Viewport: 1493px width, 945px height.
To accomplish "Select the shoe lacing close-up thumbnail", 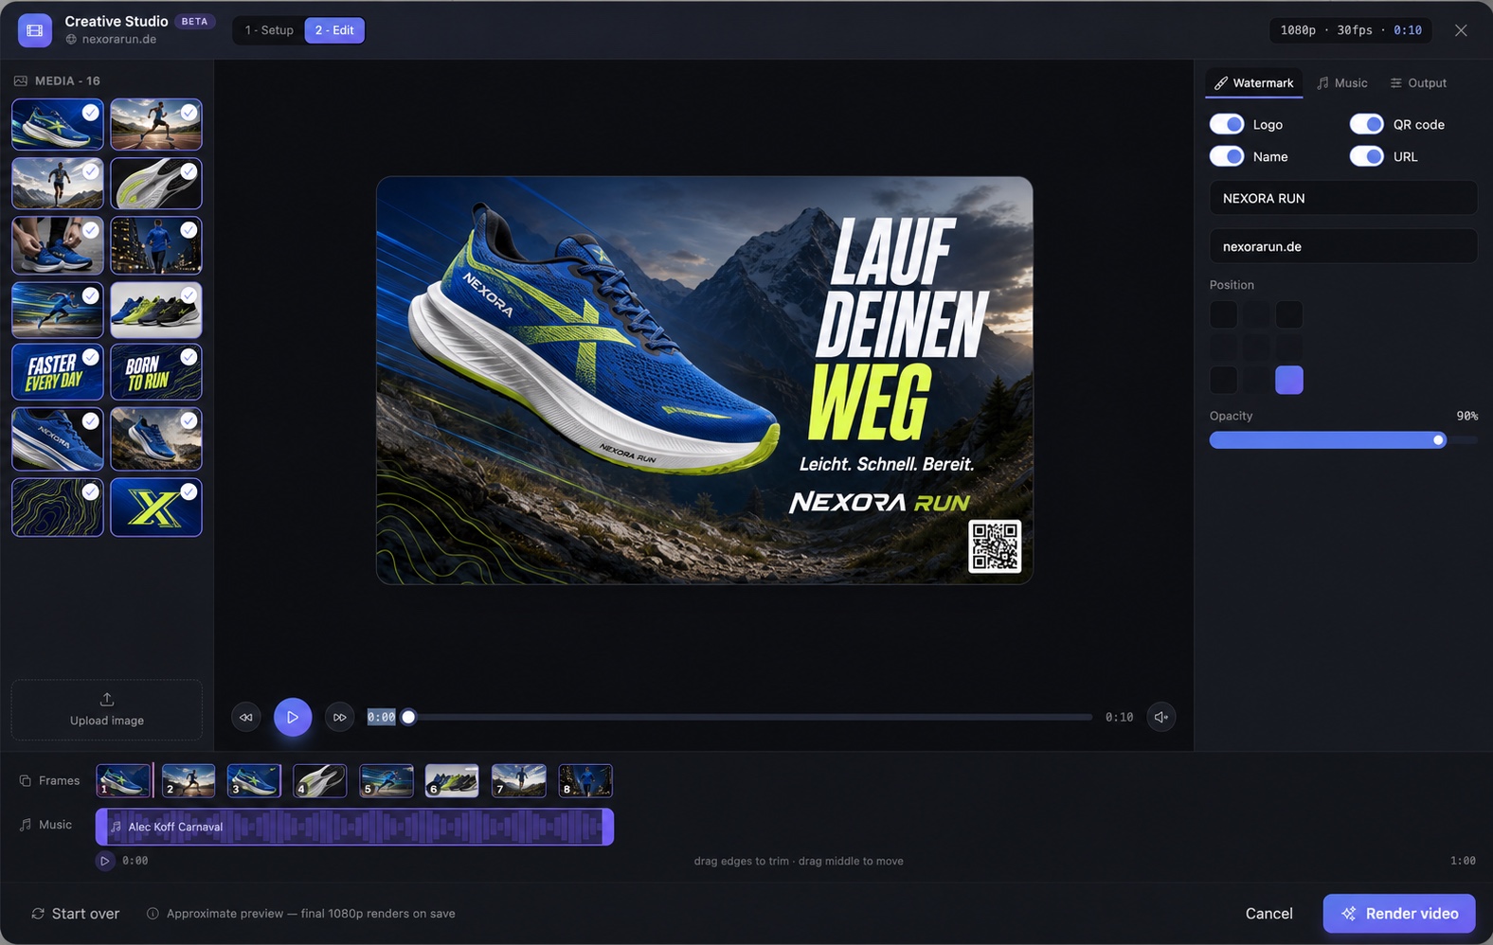I will [x=58, y=245].
